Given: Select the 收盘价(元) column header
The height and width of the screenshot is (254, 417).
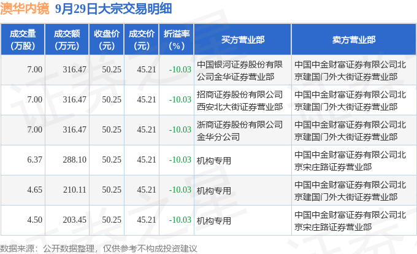Looking at the screenshot, I should [x=107, y=40].
